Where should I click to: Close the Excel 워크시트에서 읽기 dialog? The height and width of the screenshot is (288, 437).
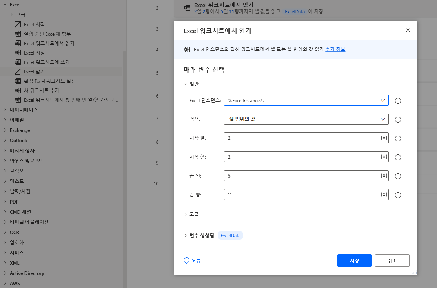(408, 30)
